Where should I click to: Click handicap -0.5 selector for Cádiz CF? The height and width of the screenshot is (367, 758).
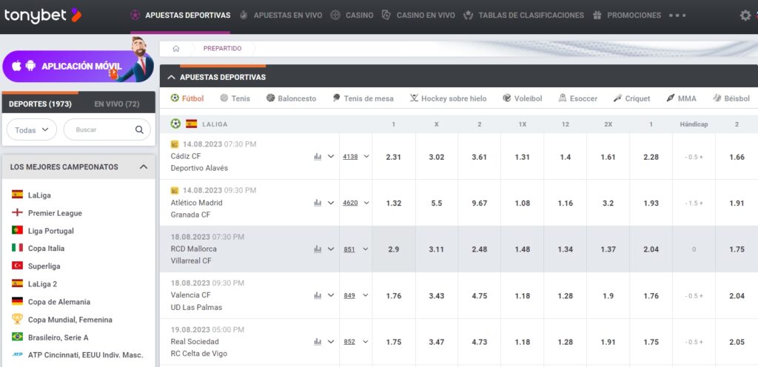point(694,157)
